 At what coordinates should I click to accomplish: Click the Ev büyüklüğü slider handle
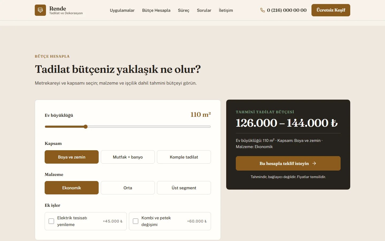click(86, 127)
